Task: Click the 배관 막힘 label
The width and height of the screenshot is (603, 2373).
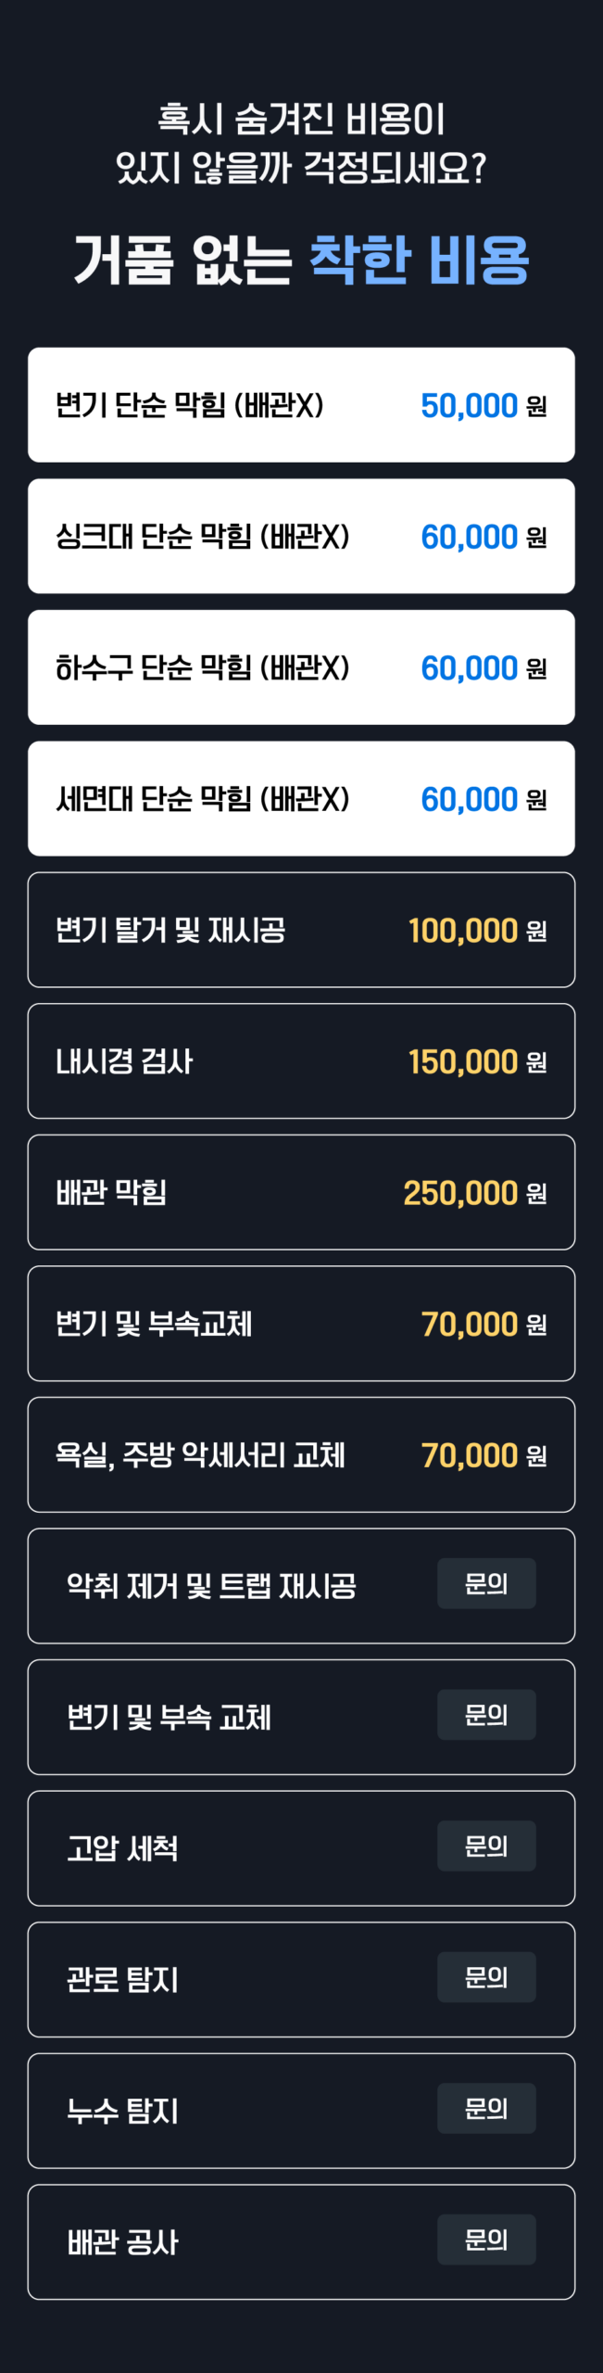Action: click(111, 1192)
